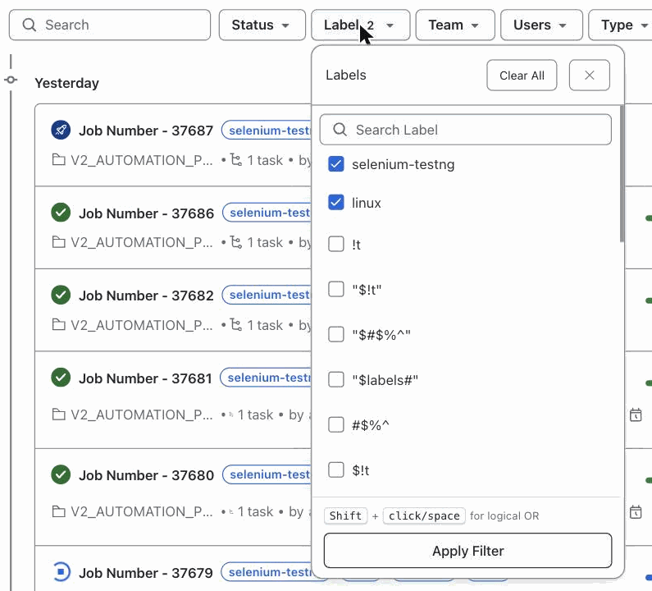Click the running status icon for Job 37679
This screenshot has height=591, width=652.
[x=62, y=572]
